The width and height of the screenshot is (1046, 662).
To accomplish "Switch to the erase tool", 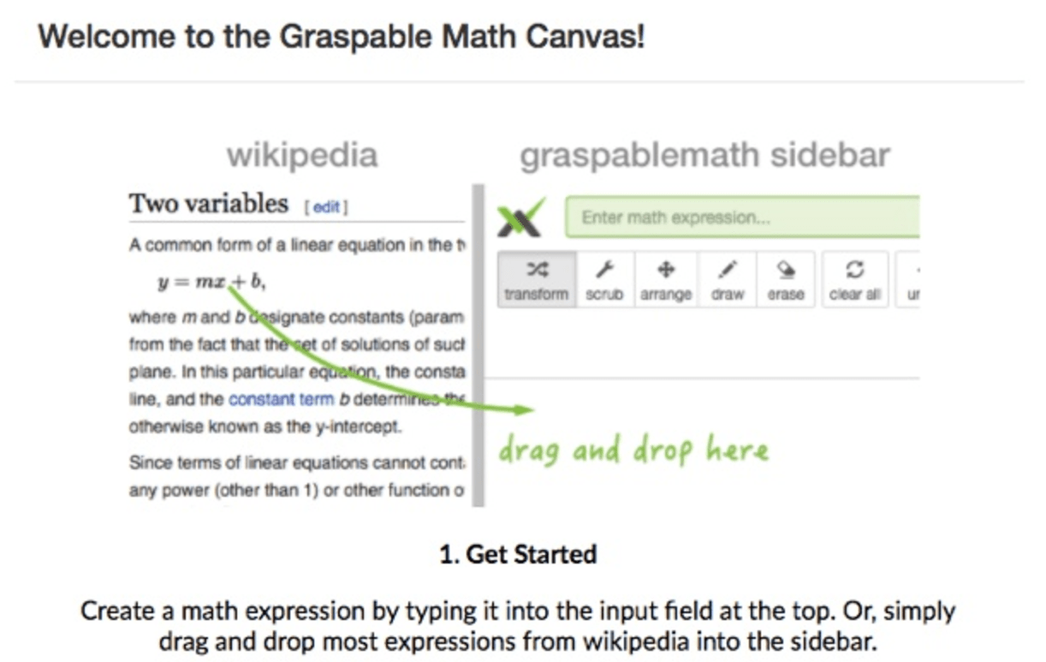I will (785, 278).
